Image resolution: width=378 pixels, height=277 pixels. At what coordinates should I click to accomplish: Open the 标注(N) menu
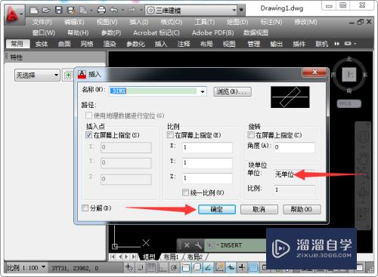pos(271,22)
